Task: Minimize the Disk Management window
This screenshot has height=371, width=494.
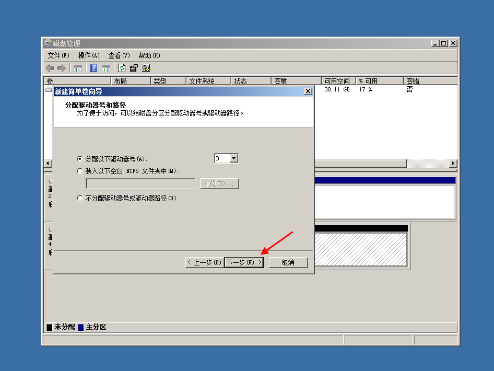Action: [x=435, y=43]
